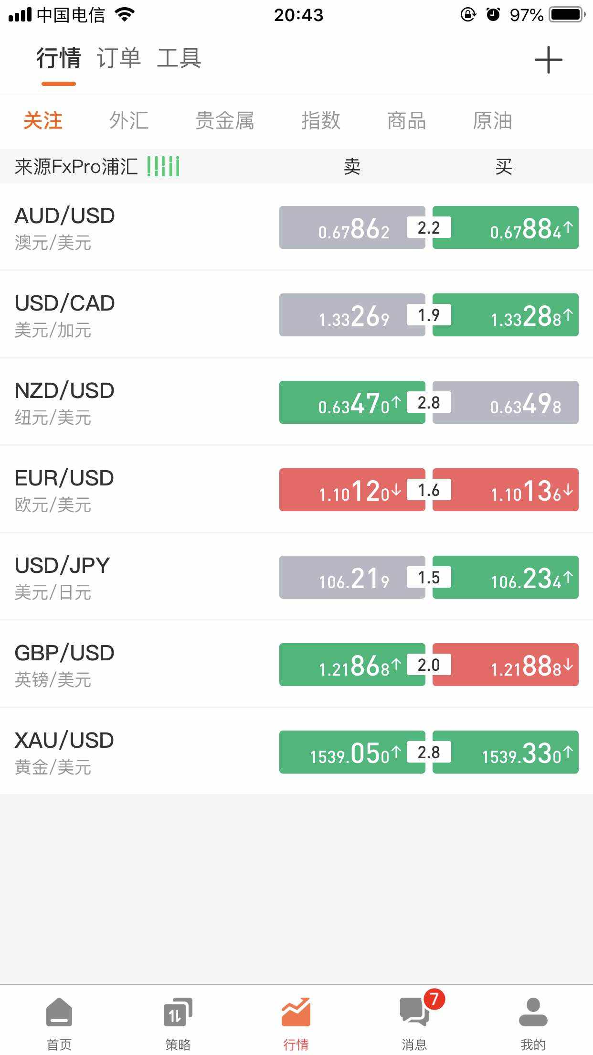Switch to the 订单 tab
This screenshot has width=593, height=1055.
coord(119,58)
